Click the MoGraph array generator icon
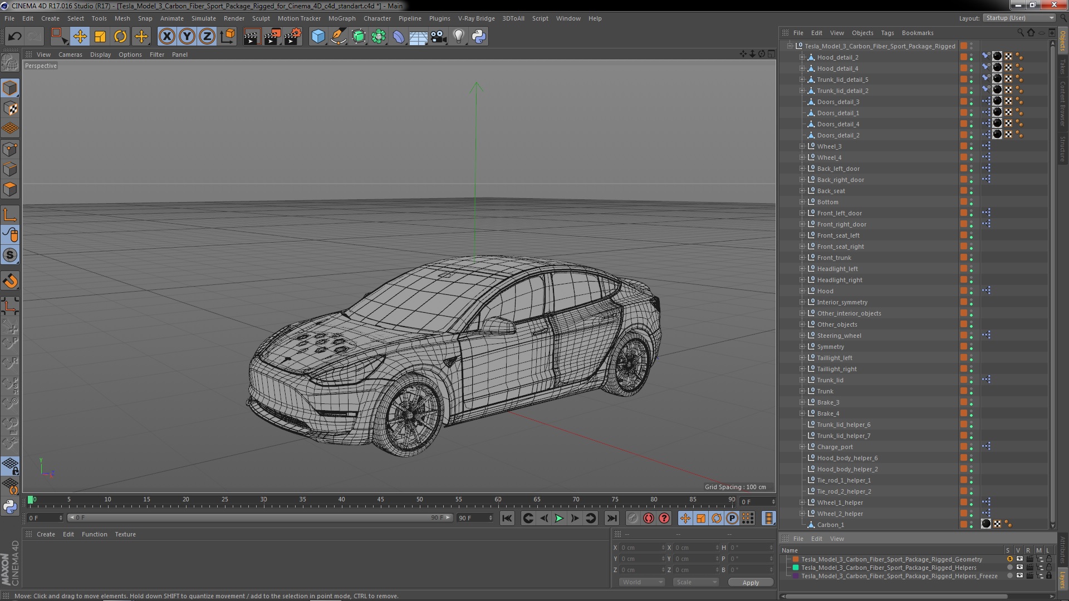1069x601 pixels. pyautogui.click(x=379, y=37)
